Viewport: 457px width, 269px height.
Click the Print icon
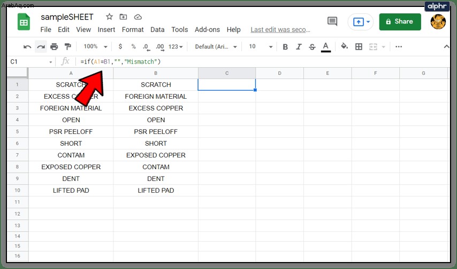[54, 46]
